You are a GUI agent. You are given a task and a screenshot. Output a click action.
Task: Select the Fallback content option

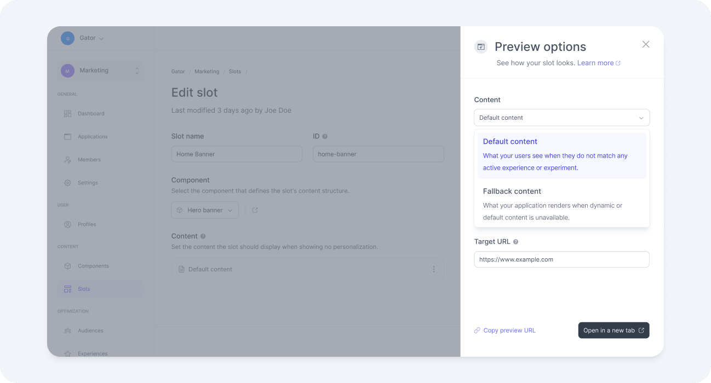[562, 204]
